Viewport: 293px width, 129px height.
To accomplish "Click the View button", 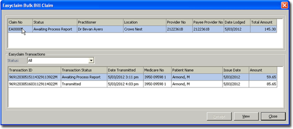I will (246, 116).
